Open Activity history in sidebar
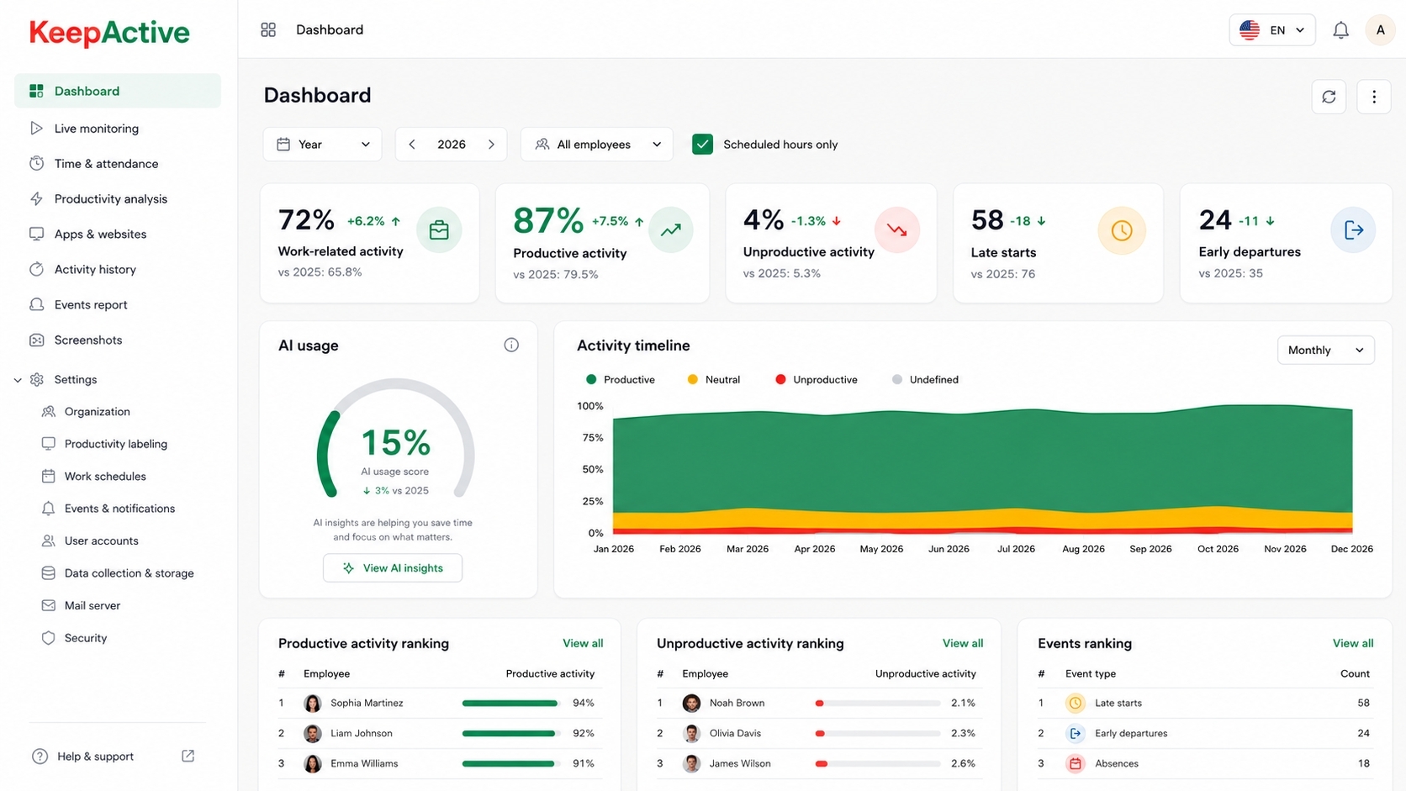The width and height of the screenshot is (1406, 791). tap(118, 270)
